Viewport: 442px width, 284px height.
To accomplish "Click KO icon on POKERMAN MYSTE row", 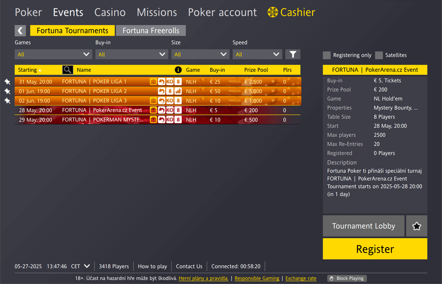I will (170, 120).
